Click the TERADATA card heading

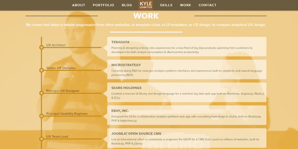[120, 42]
